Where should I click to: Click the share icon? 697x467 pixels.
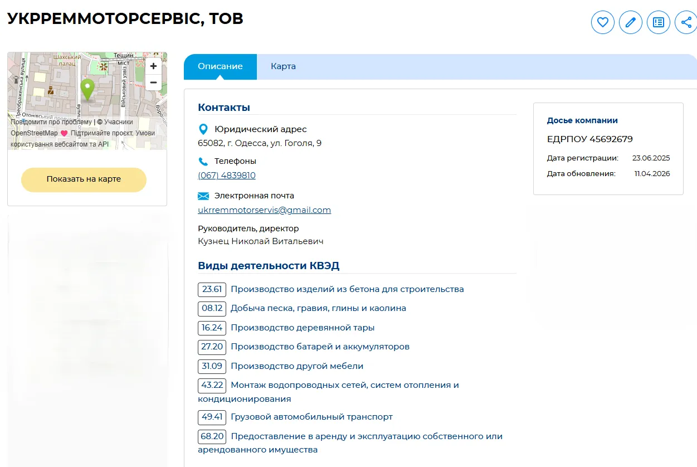[x=686, y=22]
